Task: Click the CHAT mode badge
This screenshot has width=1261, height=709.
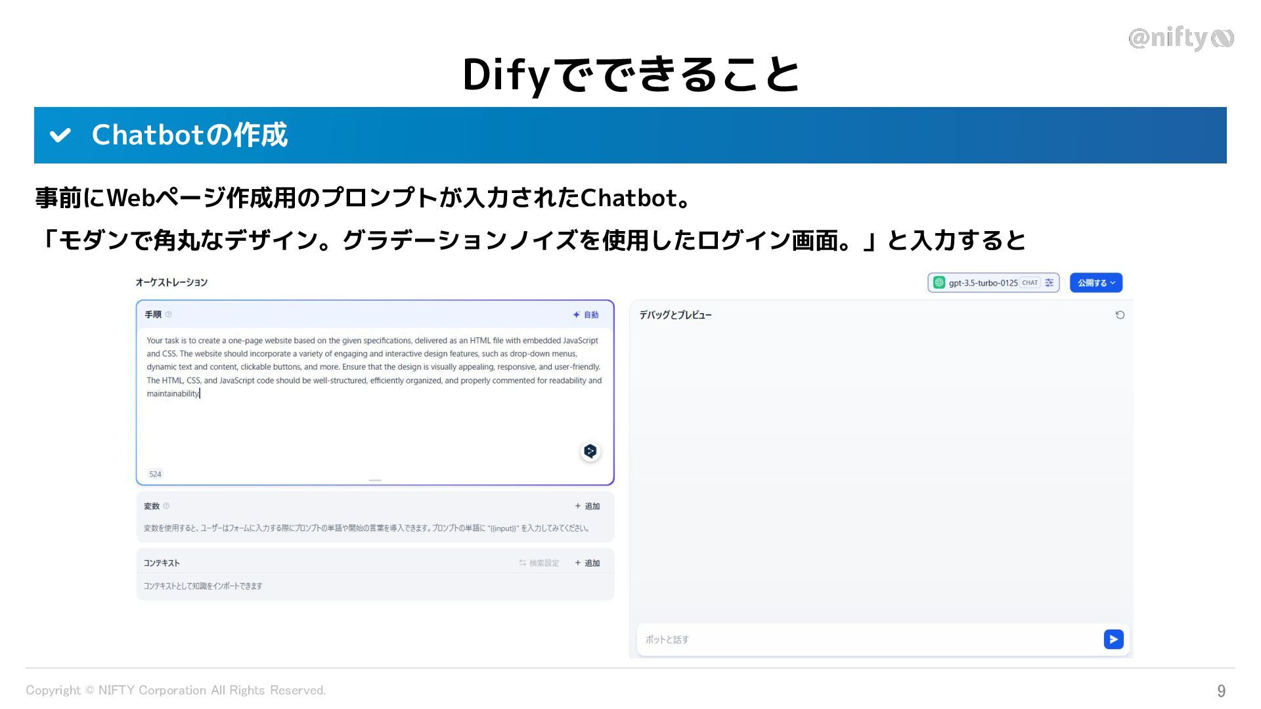Action: [1030, 283]
